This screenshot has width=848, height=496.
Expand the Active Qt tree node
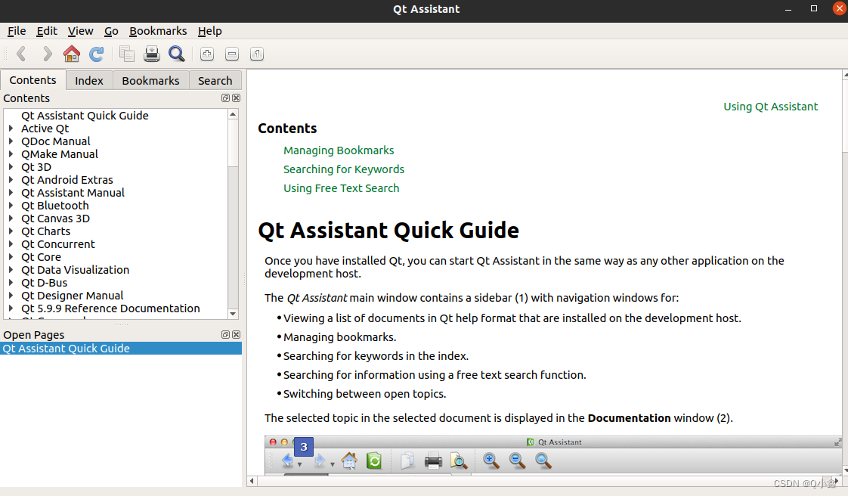pos(11,129)
